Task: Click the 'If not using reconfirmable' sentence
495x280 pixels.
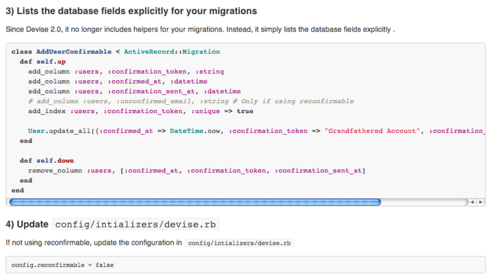Action: (94, 243)
